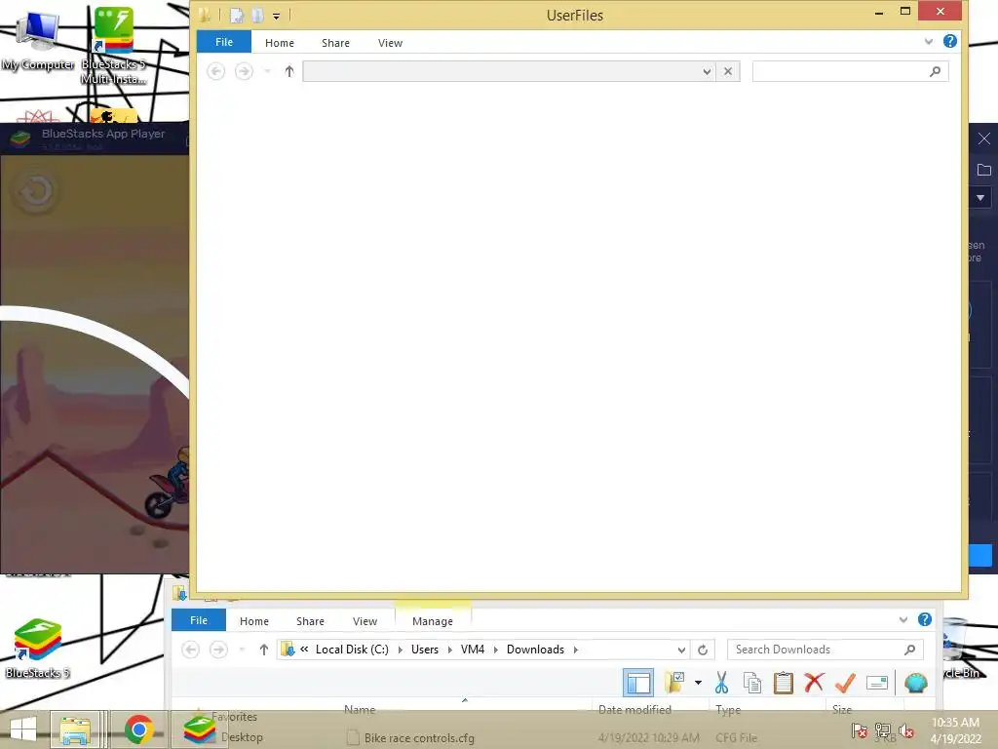Screen dimensions: 998x749
Task: Expand arrow after Users in breadcrumb
Action: tap(449, 650)
